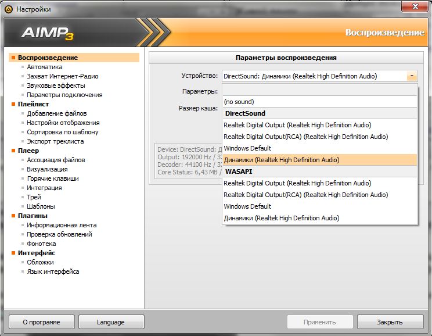The height and width of the screenshot is (336, 432).
Task: Open Проверка обновлений plugin page
Action: (59, 234)
